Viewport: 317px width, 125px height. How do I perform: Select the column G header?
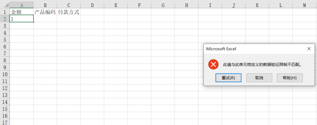(x=163, y=5)
